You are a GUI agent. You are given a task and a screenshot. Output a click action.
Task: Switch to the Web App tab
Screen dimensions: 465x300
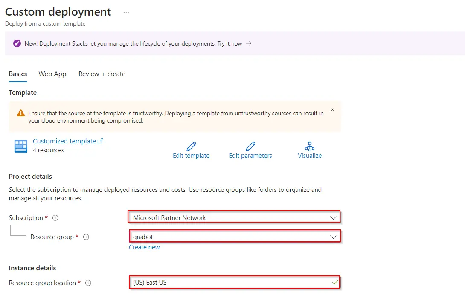(52, 74)
